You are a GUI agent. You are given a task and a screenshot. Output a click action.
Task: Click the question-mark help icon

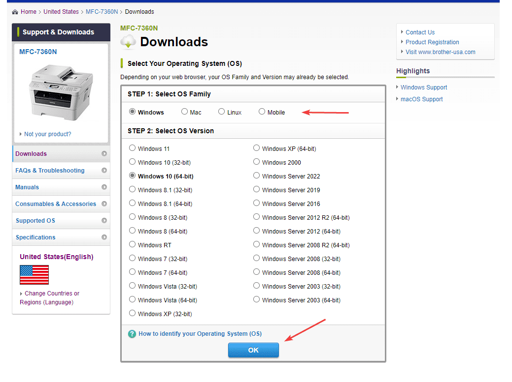[x=132, y=334]
